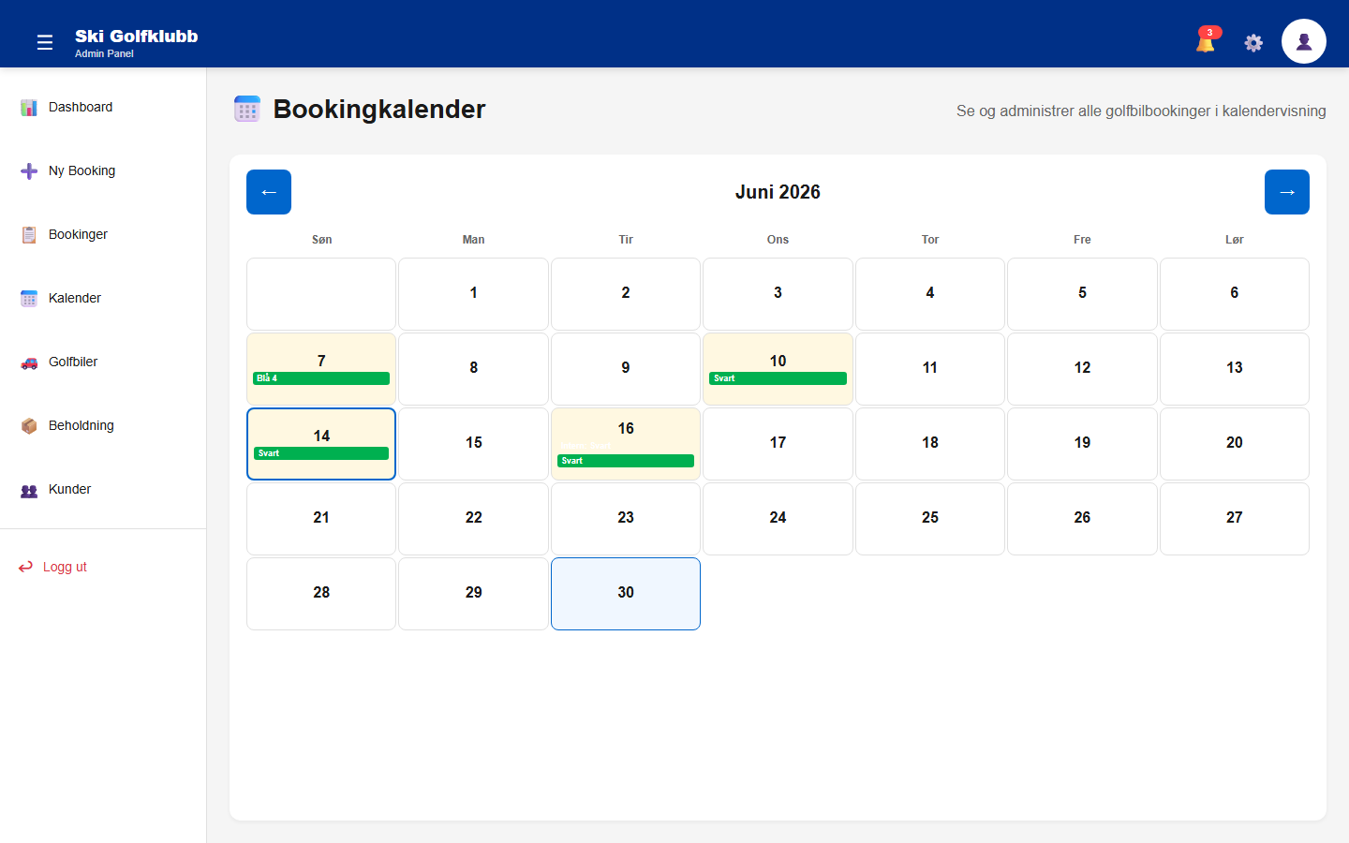The image size is (1349, 843).
Task: Select day 17 in the calendar
Action: [x=778, y=444]
